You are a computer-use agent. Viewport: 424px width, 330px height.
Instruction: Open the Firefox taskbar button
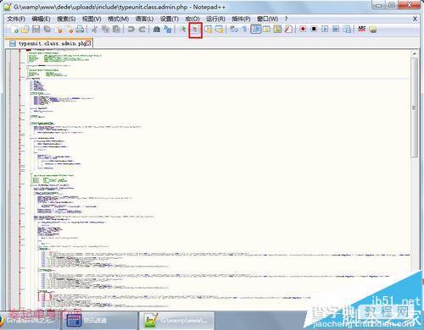[x=30, y=321]
